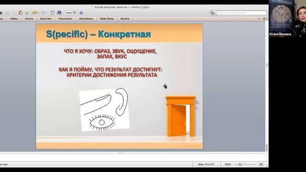
Task: Click the Copy icon in toolbar
Action: [x=14, y=13]
